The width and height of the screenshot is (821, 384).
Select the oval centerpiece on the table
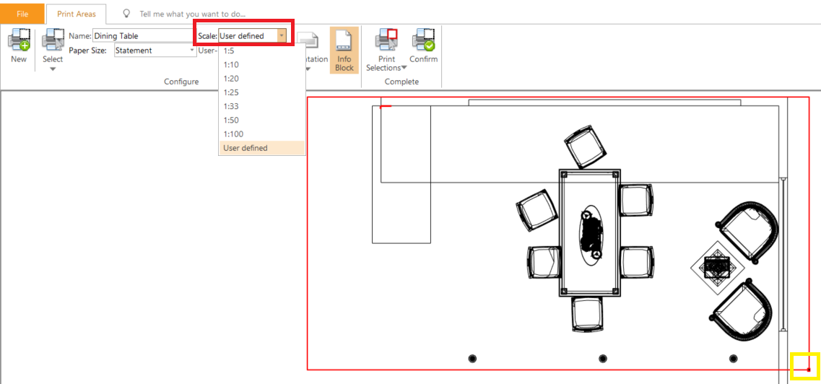click(x=592, y=237)
